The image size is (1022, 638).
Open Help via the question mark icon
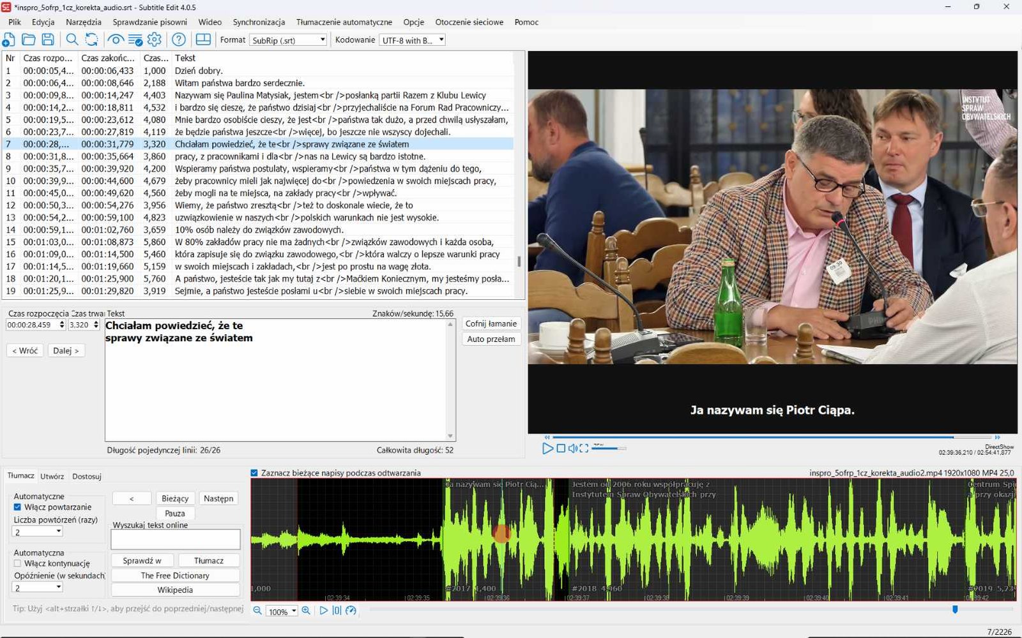pos(179,40)
